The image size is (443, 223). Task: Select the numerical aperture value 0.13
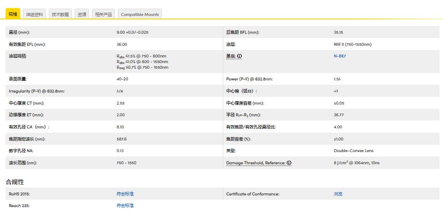[x=120, y=151]
